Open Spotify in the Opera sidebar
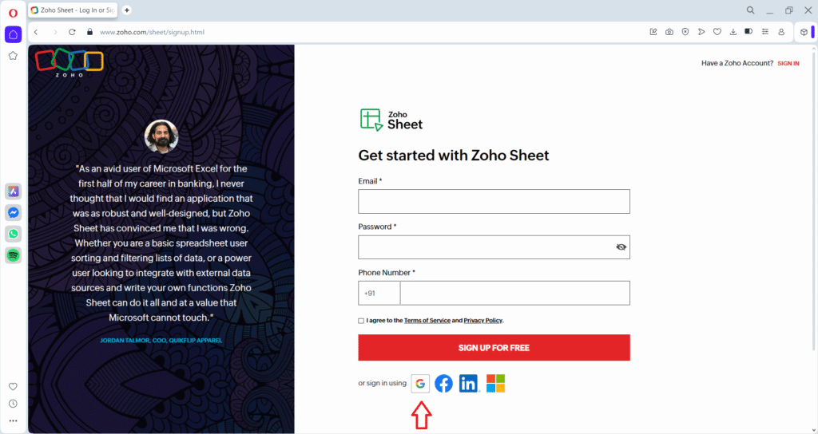 [x=13, y=255]
